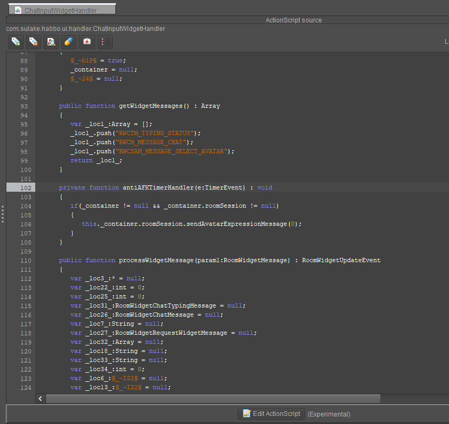This screenshot has height=424, width=449.
Task: Click the "RWCSAM_MESSAGE_SELECT_AVATAR" string literal
Action: tap(171, 151)
